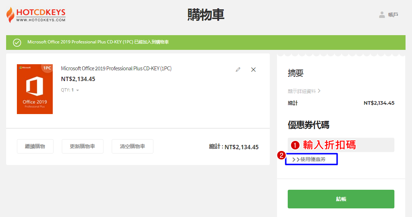Select cart total 總計 : NT$2,134.45 text
This screenshot has width=412, height=217.
(x=234, y=147)
